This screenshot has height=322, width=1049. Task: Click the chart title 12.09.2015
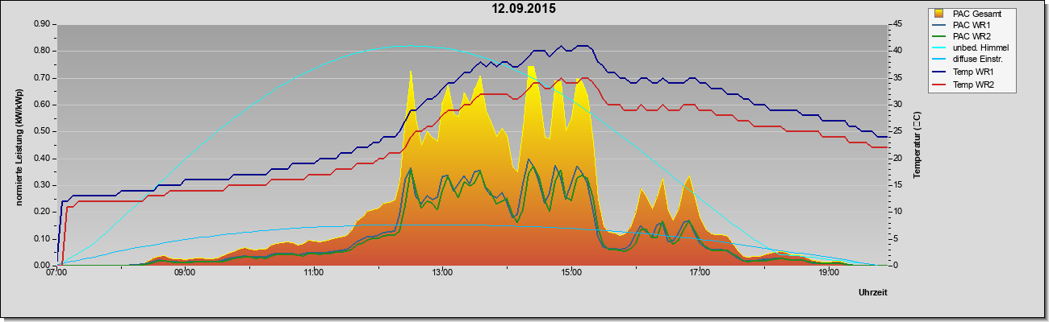point(524,9)
